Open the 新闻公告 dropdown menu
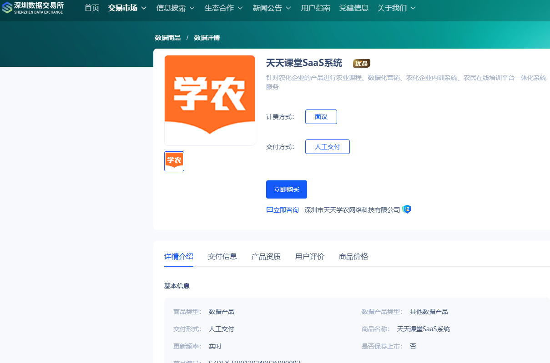 [x=272, y=8]
